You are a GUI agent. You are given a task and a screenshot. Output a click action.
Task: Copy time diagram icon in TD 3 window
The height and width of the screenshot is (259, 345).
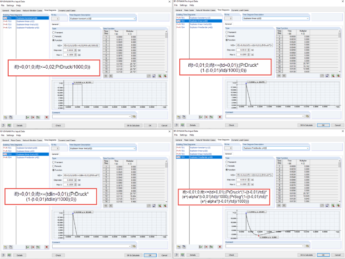pos(11,247)
